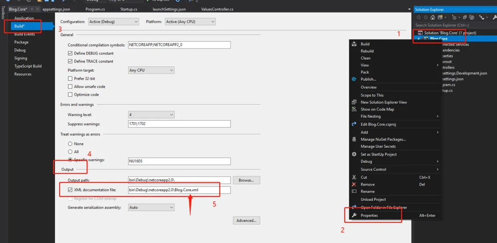Open the Build Events page in the side list
This screenshot has width=497, height=243.
pos(24,34)
